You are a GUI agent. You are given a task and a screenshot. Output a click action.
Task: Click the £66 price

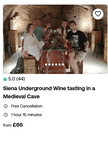pos(18,125)
